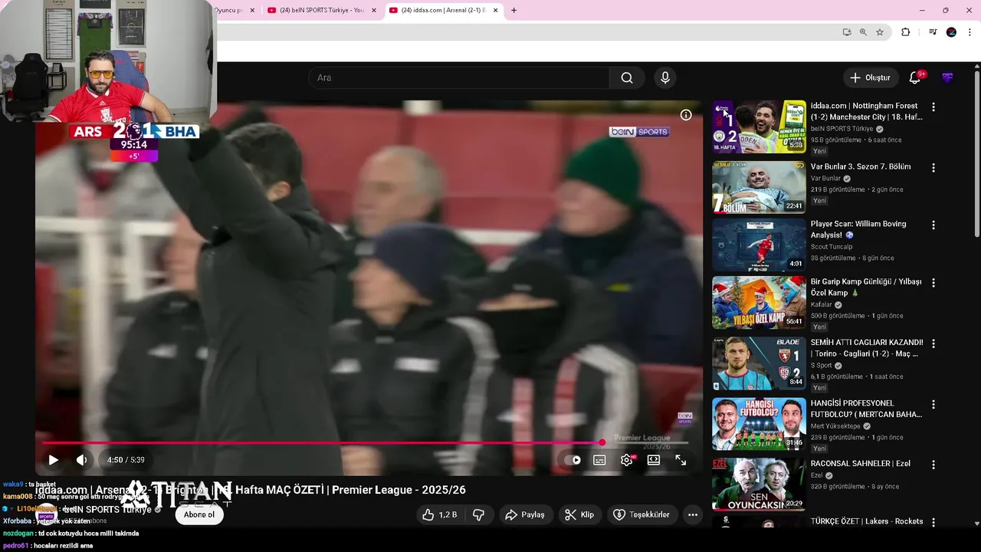Open 'RACONSAL SAHNELER | Ezel' thumbnail
This screenshot has width=981, height=552.
[x=759, y=485]
